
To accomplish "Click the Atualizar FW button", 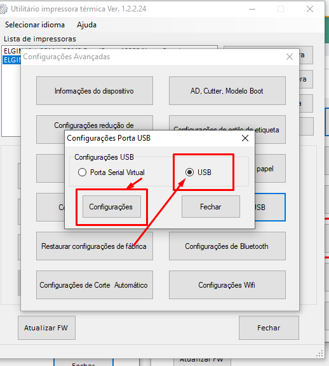I will 46,328.
